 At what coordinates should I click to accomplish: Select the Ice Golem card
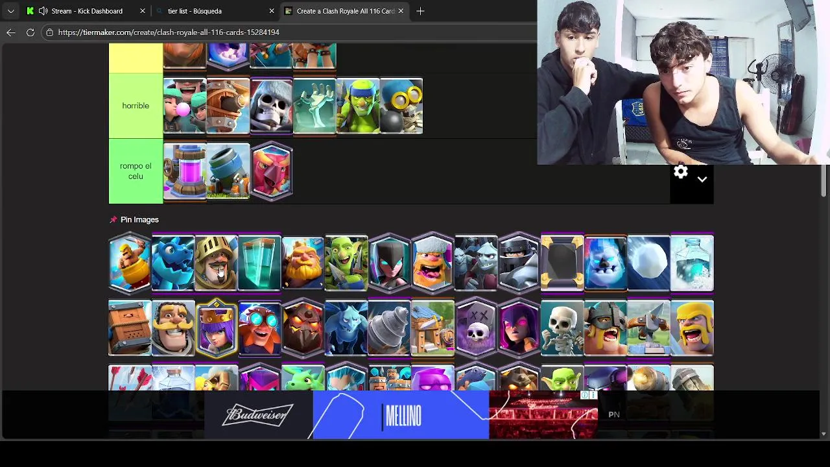(x=606, y=263)
